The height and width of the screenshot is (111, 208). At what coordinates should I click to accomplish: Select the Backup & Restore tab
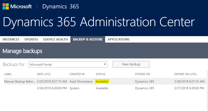[x=88, y=39]
